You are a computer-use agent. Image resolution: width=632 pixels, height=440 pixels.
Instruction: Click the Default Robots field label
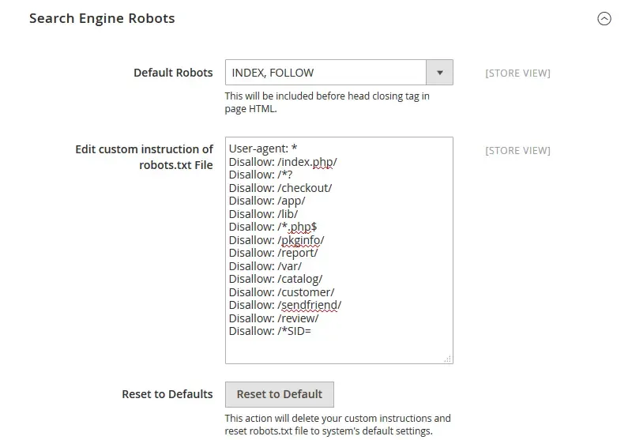pyautogui.click(x=173, y=73)
